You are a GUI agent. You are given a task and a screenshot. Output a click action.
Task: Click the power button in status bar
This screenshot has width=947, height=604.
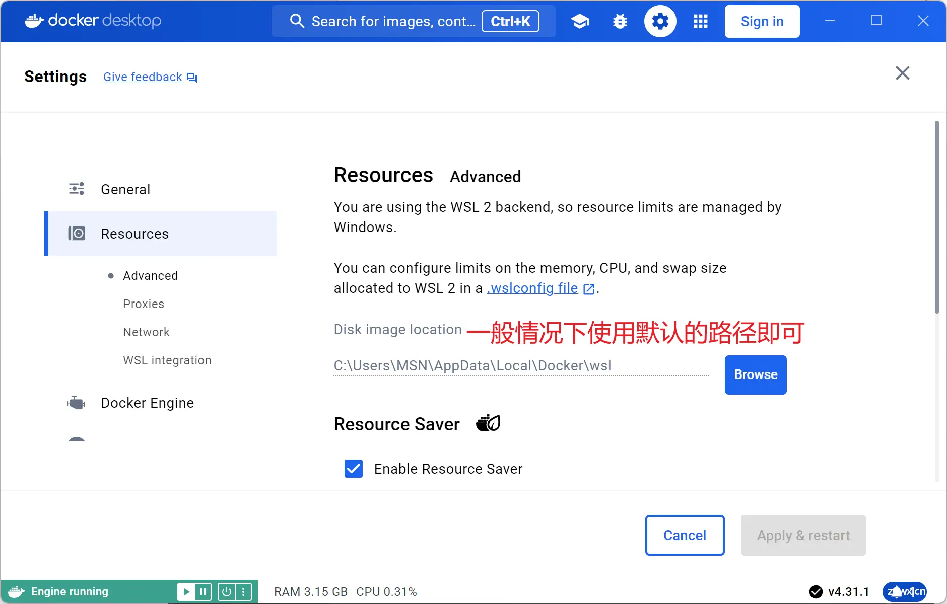tap(227, 591)
